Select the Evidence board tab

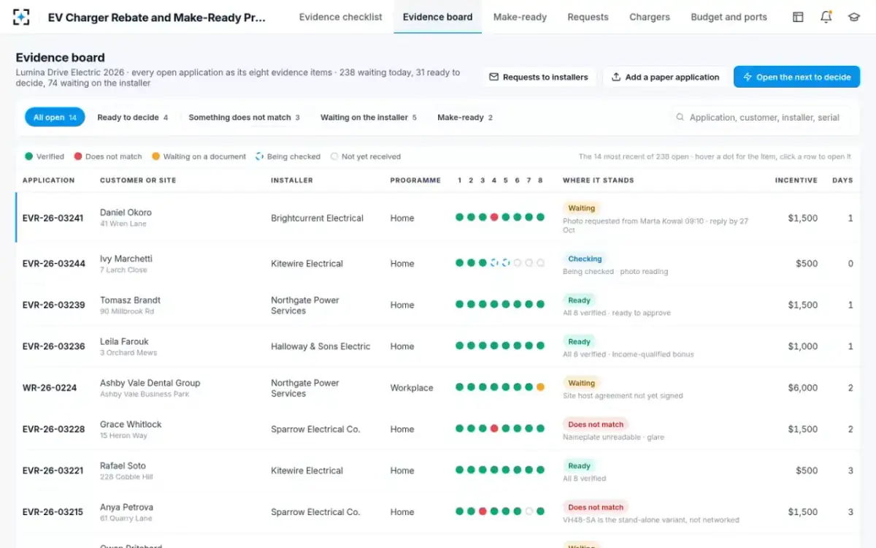pos(437,17)
